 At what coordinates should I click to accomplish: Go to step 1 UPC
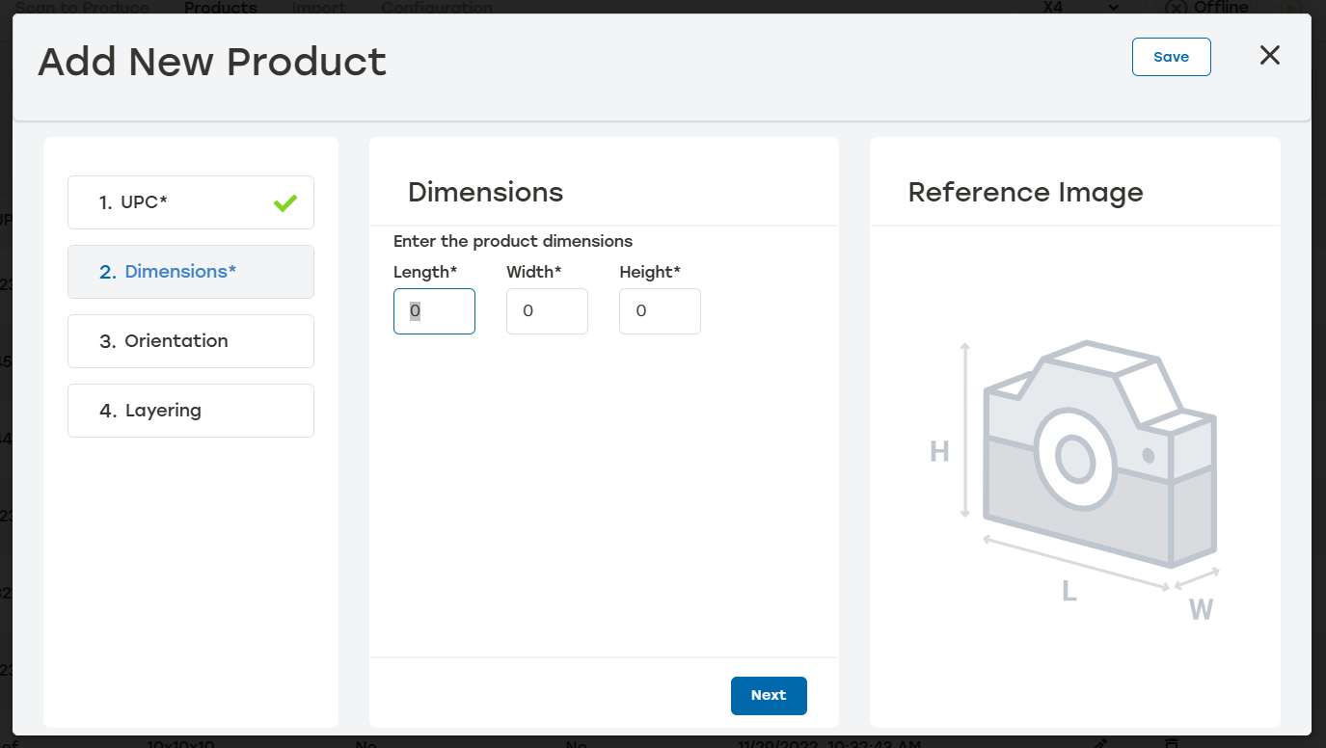[191, 202]
